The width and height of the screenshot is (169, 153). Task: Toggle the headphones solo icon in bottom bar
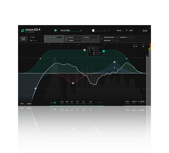[x=99, y=103]
